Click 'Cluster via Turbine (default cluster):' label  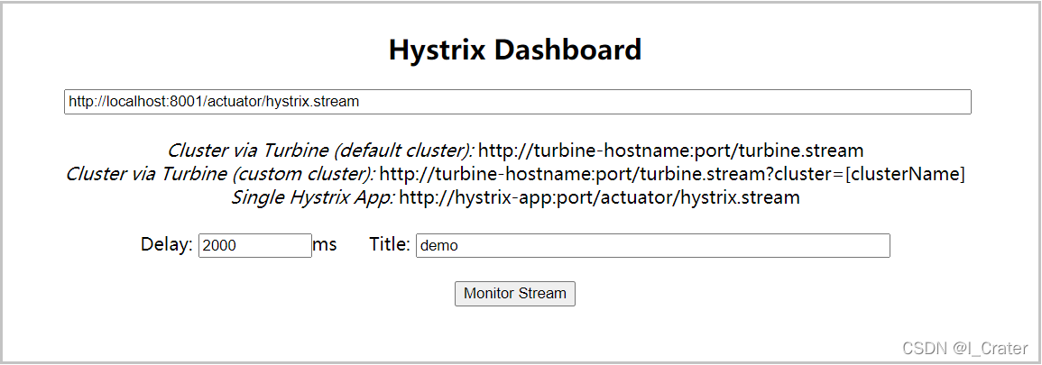coord(321,151)
